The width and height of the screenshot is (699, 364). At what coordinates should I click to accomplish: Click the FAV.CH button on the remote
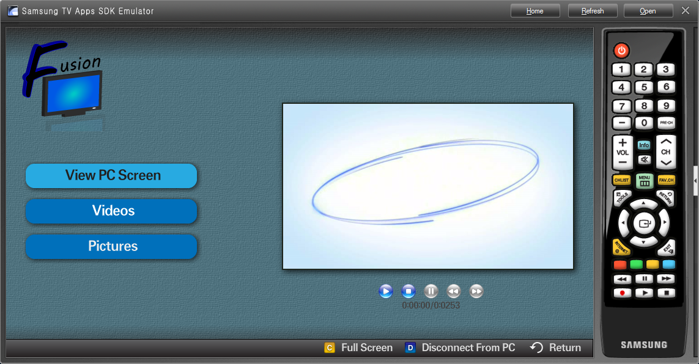[667, 180]
